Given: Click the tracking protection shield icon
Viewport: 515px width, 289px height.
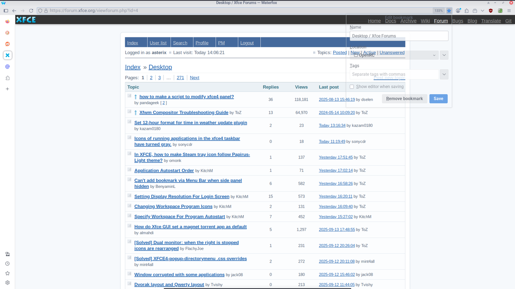Looking at the screenshot, I should (x=40, y=10).
